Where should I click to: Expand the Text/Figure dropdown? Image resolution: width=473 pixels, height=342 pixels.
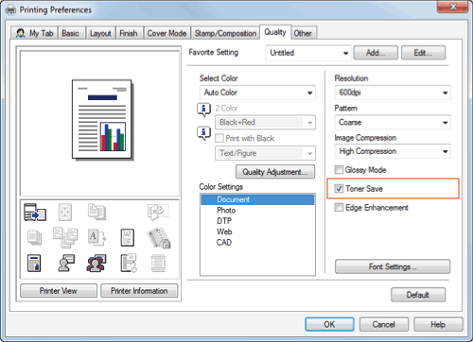click(x=265, y=153)
